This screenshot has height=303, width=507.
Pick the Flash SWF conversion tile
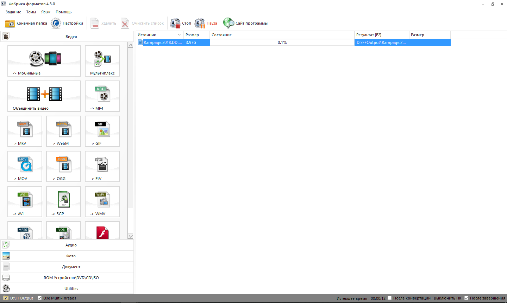[x=102, y=230]
